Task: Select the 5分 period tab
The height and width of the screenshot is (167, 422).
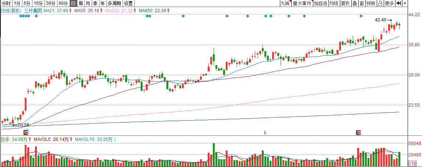Action: coord(27,4)
